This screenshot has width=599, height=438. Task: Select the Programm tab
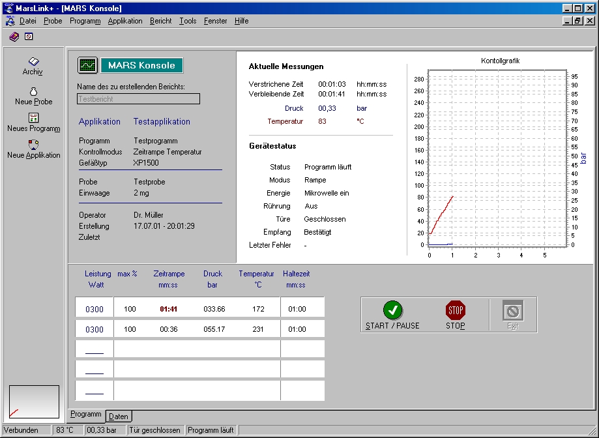(85, 415)
